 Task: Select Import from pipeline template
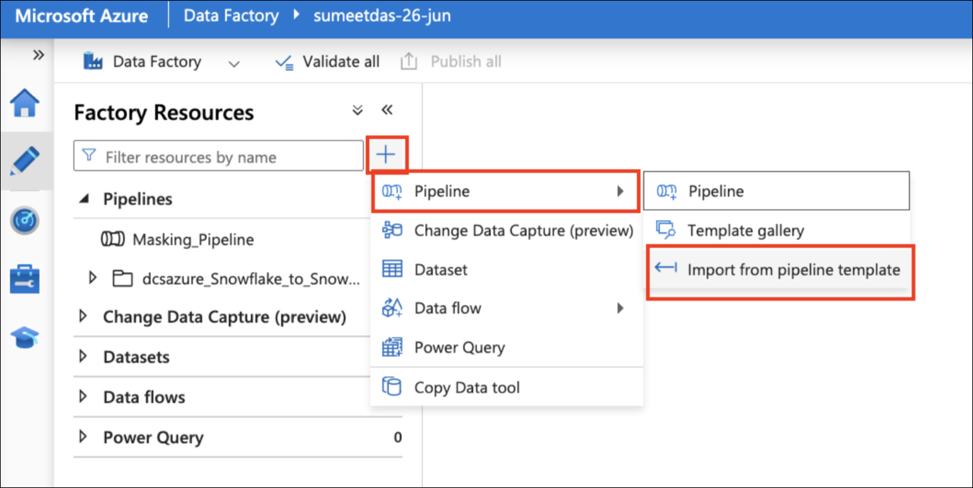(x=780, y=271)
